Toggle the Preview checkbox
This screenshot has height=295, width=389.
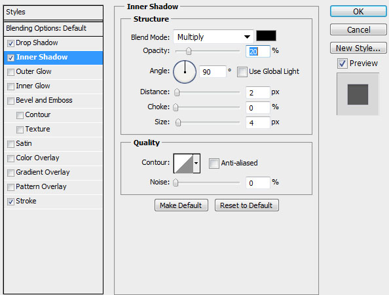click(343, 63)
